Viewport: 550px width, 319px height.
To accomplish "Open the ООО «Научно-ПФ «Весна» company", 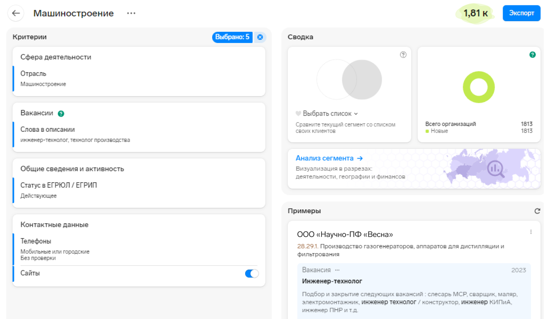I will 345,235.
